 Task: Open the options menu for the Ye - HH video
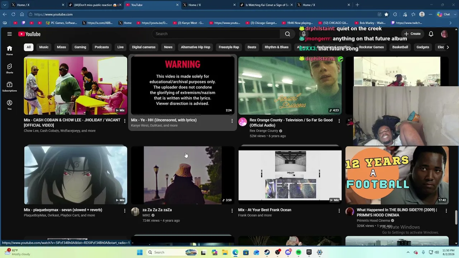[232, 121]
